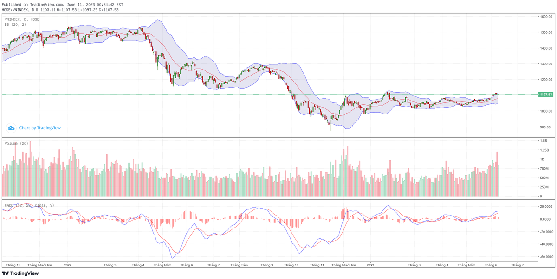Select the green 1107.53 current price label
Viewport: 557px width, 279px height.
click(546, 95)
